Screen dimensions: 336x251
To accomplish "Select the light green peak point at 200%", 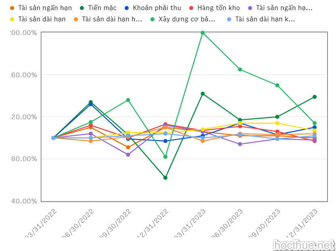I will (x=202, y=33).
